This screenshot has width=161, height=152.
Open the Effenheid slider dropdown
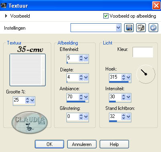pos(86,58)
